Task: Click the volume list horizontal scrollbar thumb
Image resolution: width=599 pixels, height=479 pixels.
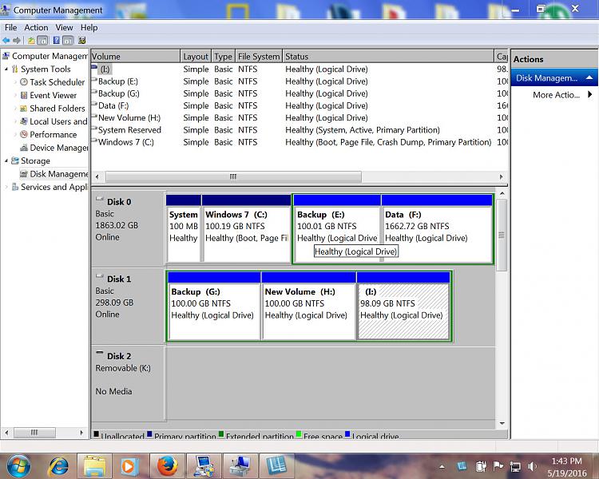Action: pyautogui.click(x=233, y=176)
